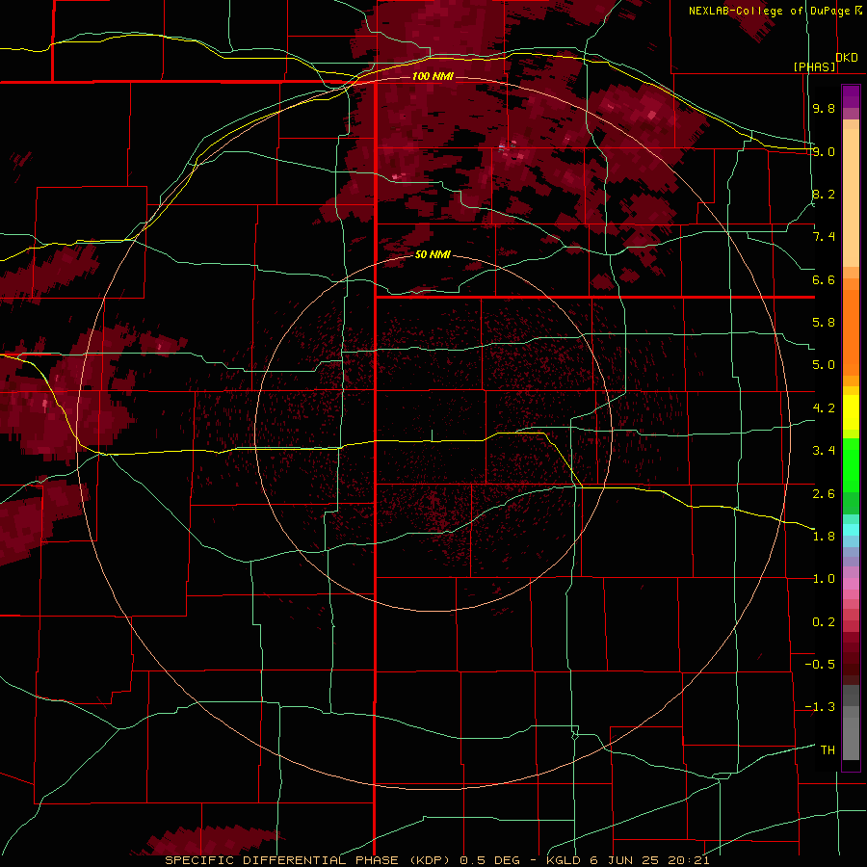867x867 pixels.
Task: Click the 2.6 legend value
Action: pyautogui.click(x=824, y=494)
